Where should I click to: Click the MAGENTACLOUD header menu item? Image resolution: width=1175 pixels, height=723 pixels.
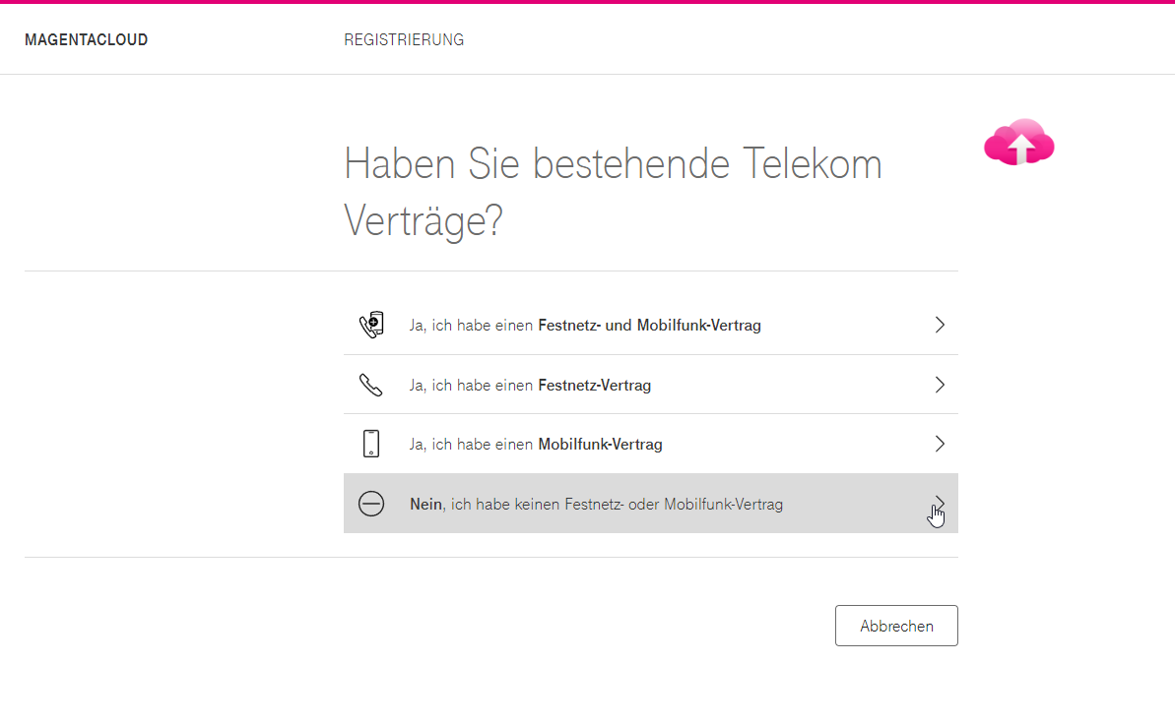pos(87,39)
